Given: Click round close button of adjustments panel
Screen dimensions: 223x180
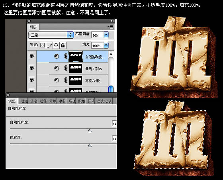Looking at the screenshot, I should point(8,95).
